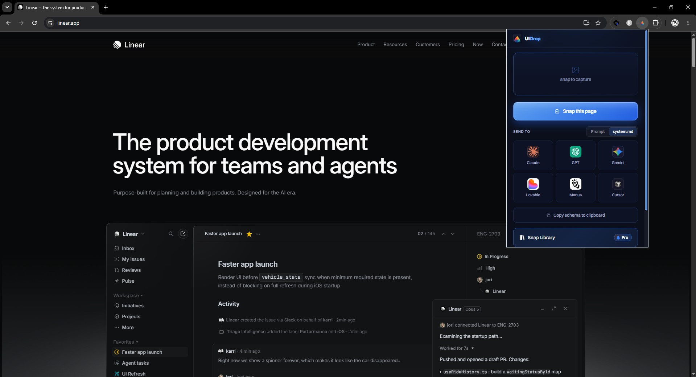
Task: Click the star next to Faster app launch
Action: [249, 234]
